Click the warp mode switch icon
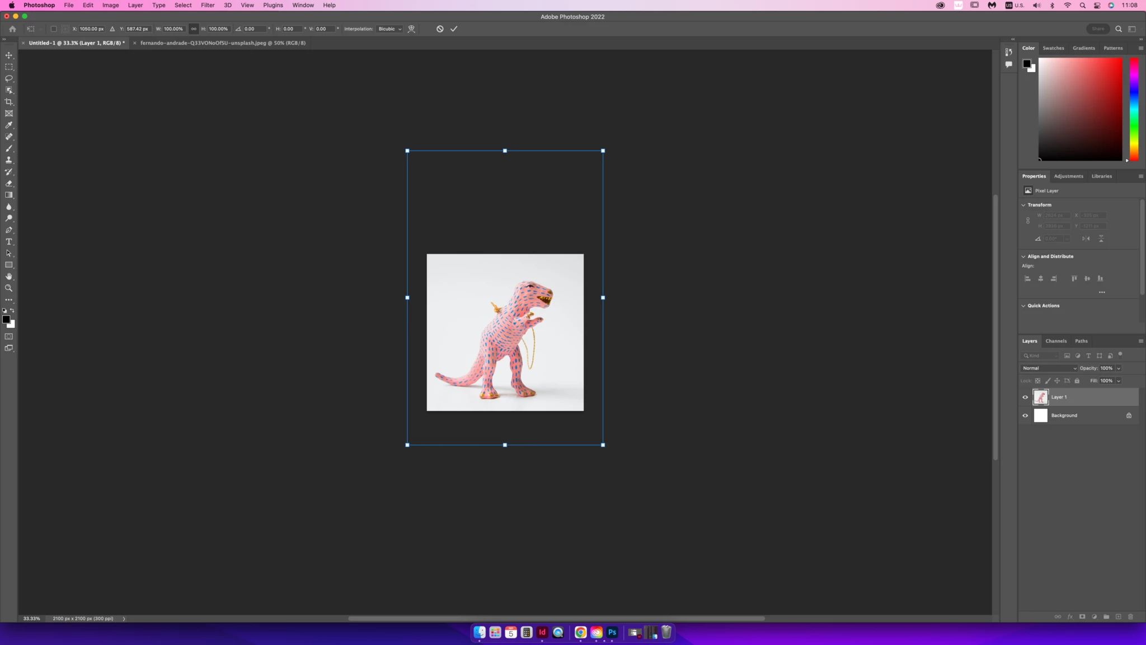 (411, 29)
